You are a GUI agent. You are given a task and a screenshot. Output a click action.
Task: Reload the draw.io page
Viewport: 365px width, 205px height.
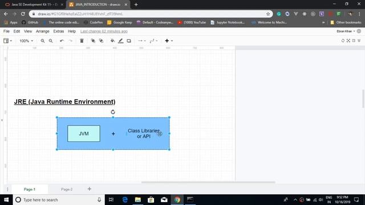(23, 14)
